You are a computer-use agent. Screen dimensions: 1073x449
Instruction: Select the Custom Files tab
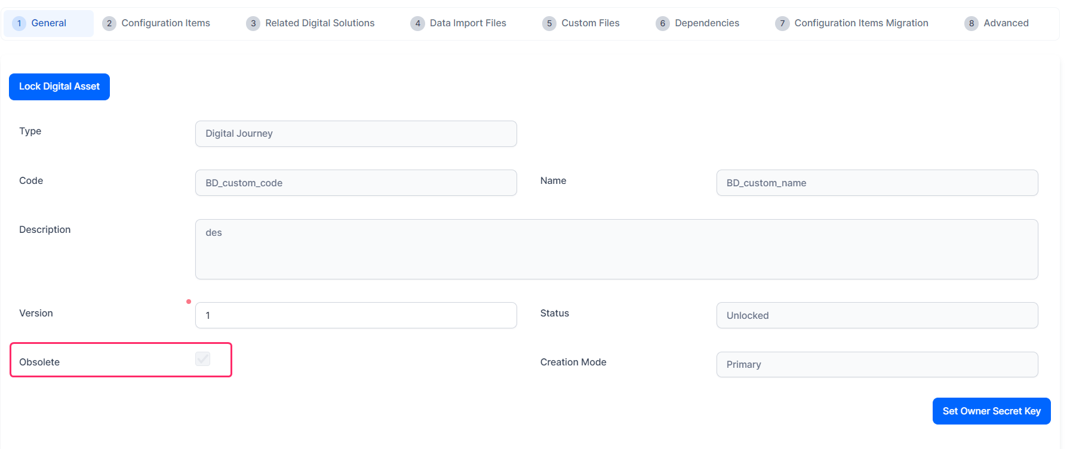tap(590, 23)
